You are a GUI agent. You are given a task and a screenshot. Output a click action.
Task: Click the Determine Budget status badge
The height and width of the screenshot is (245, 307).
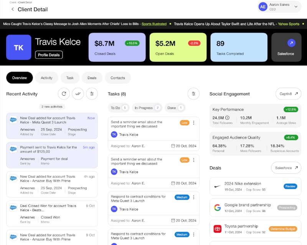click(283, 229)
